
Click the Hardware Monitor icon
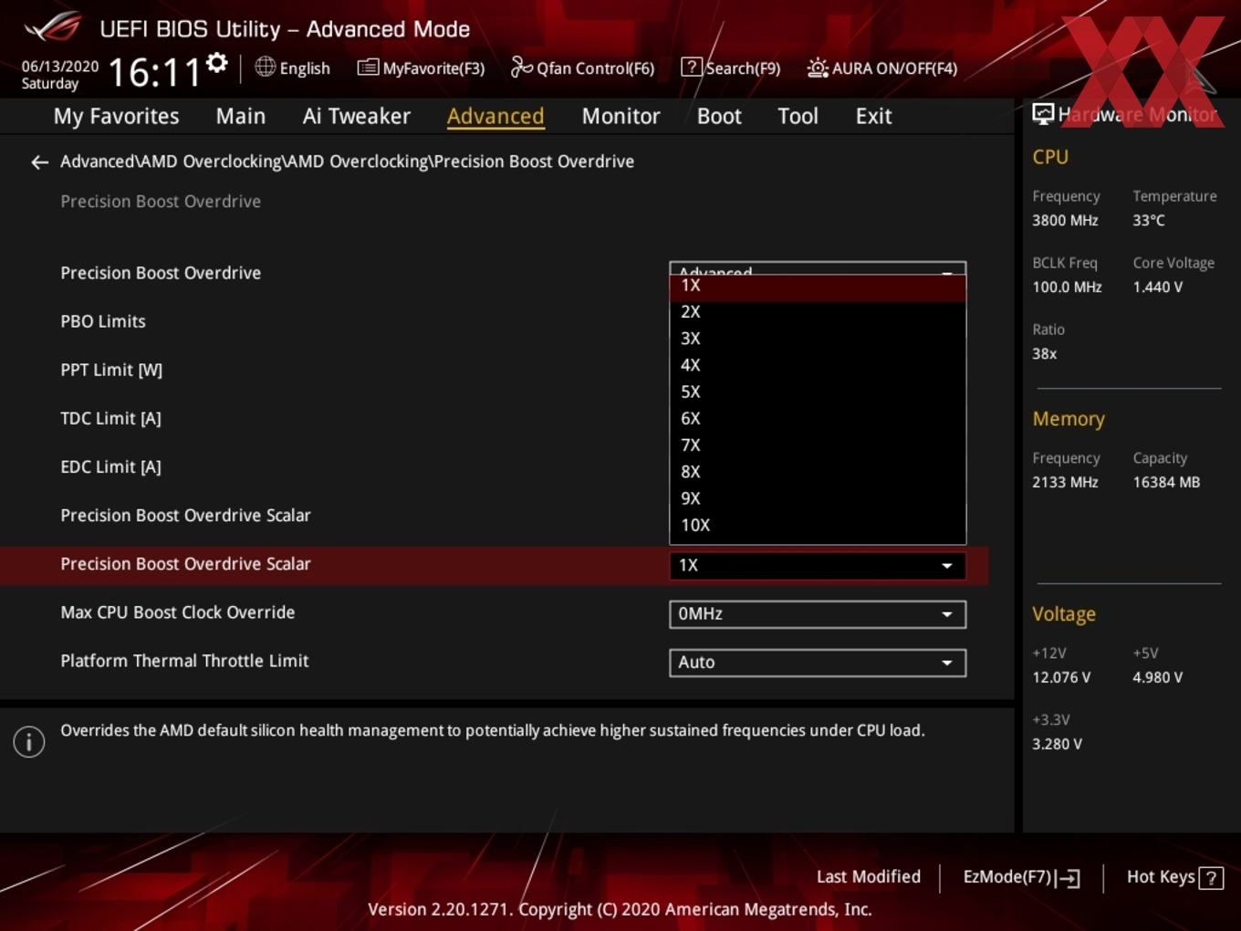point(1043,114)
